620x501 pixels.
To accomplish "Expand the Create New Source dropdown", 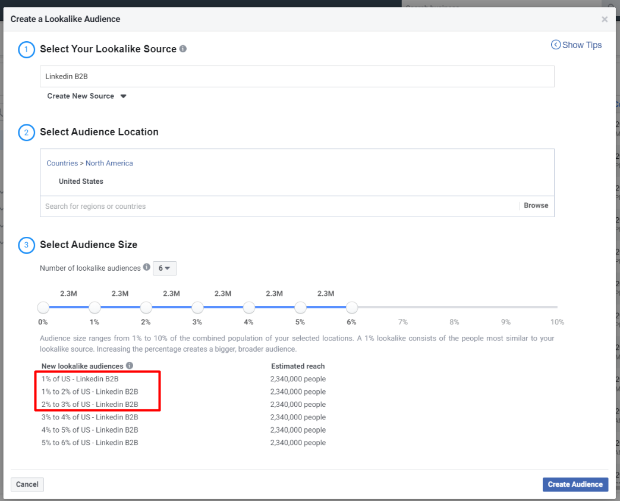I will pos(87,96).
